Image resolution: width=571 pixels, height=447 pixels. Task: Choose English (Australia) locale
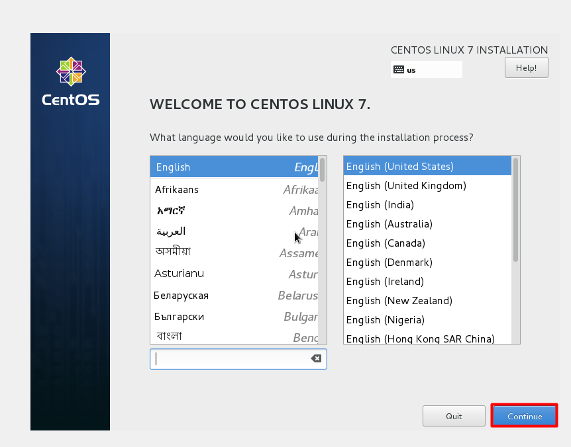pos(389,224)
